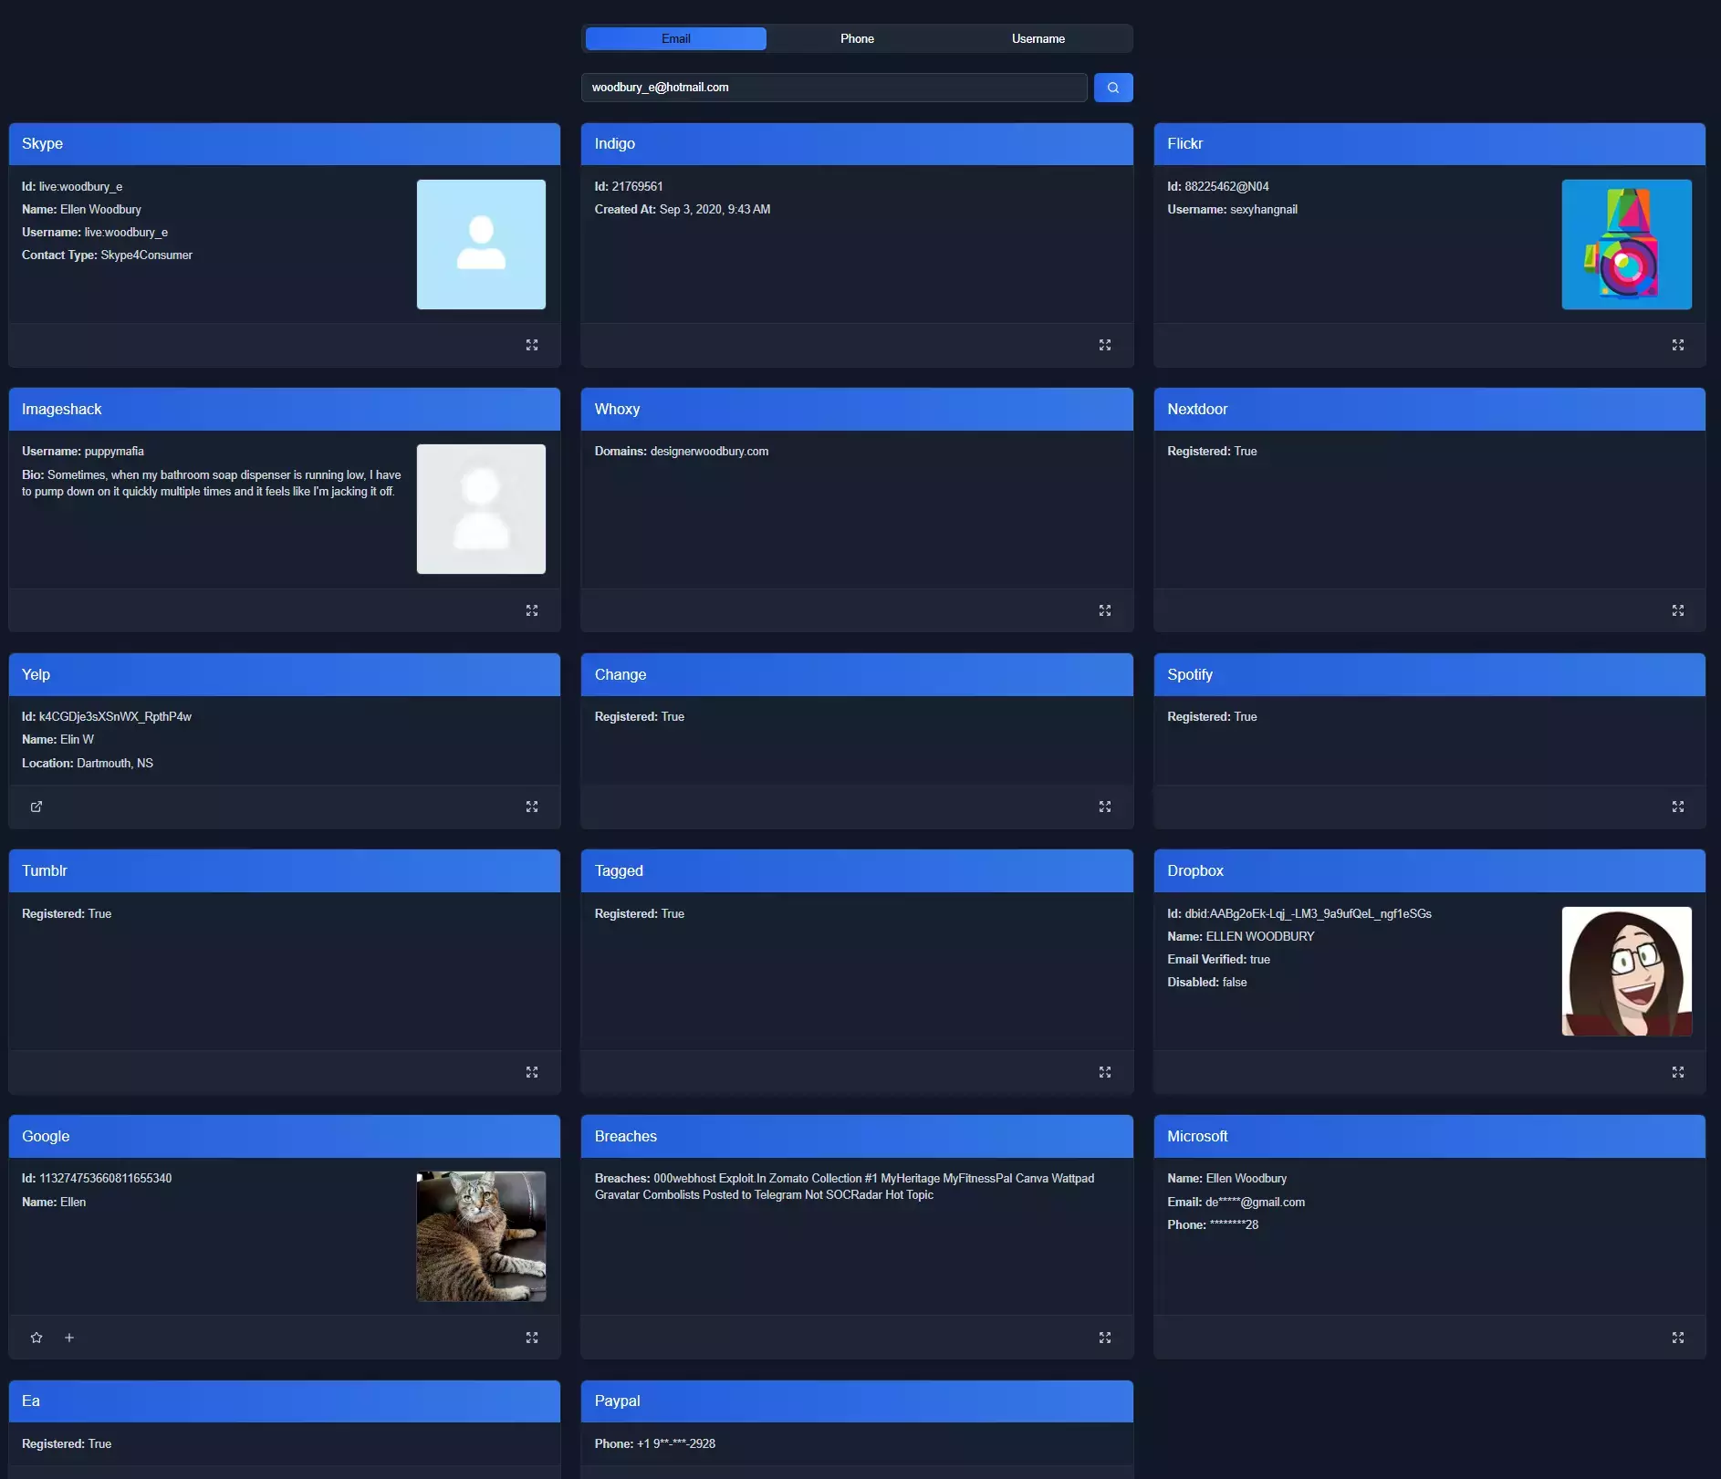This screenshot has width=1721, height=1479.
Task: Click the Paypal card header
Action: click(857, 1401)
